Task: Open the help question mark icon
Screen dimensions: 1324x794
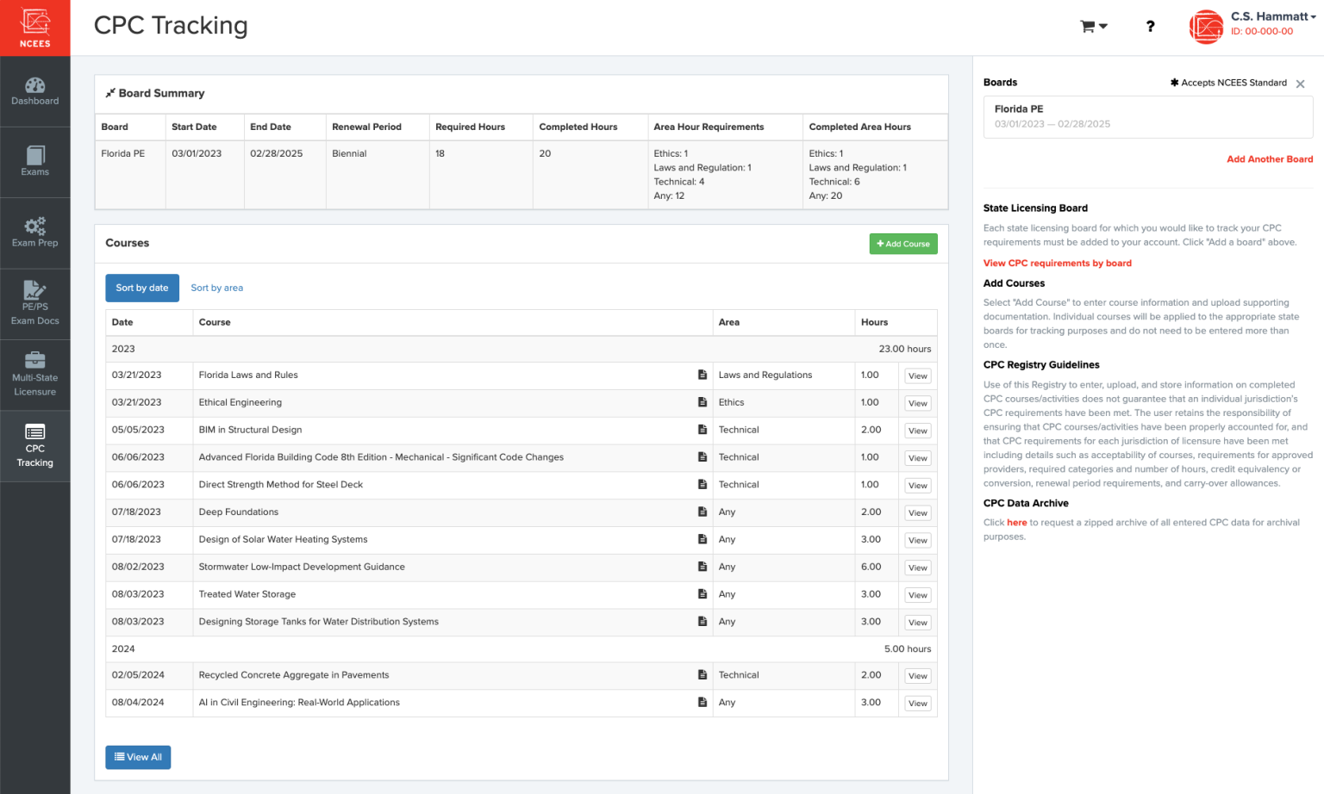Action: pos(1150,26)
